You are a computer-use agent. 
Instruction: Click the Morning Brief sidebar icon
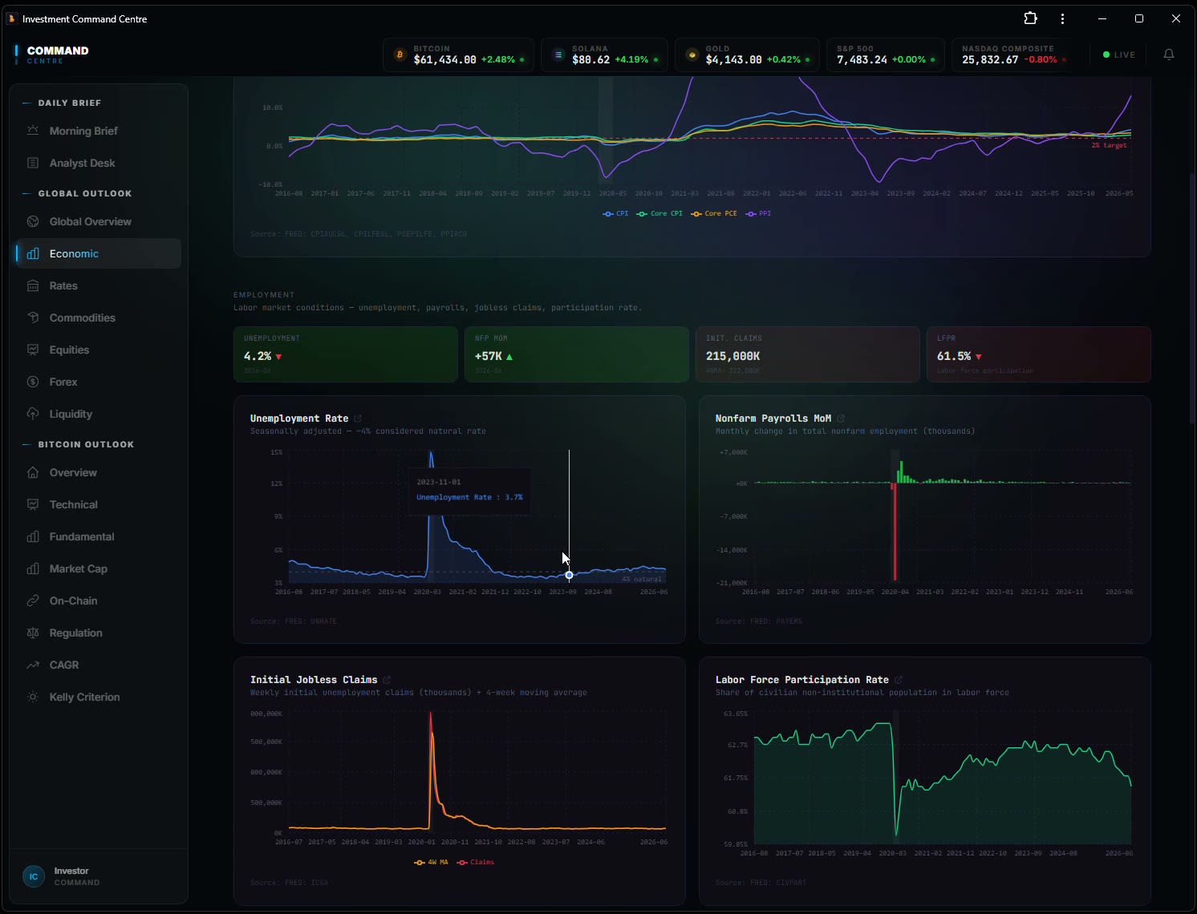point(33,131)
